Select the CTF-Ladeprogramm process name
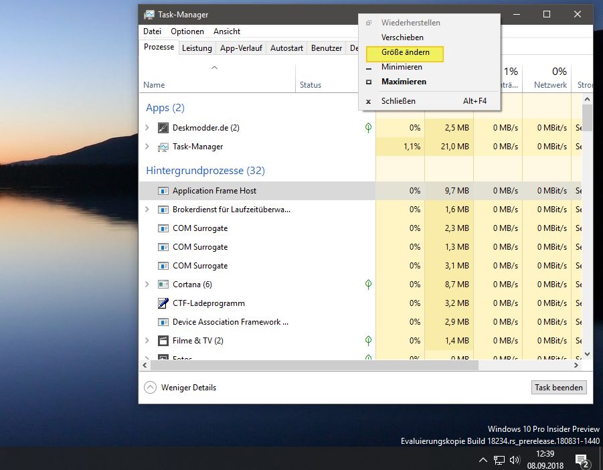603x470 pixels. coord(208,303)
